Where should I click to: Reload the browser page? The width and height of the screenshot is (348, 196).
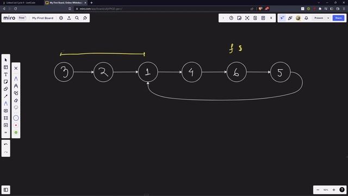click(16, 9)
